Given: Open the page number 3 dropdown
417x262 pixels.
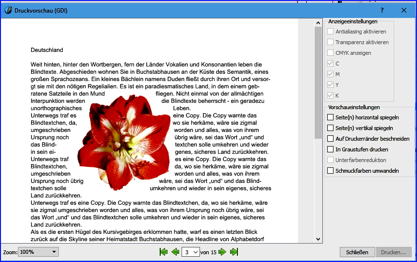Looking at the screenshot, I should click(190, 252).
